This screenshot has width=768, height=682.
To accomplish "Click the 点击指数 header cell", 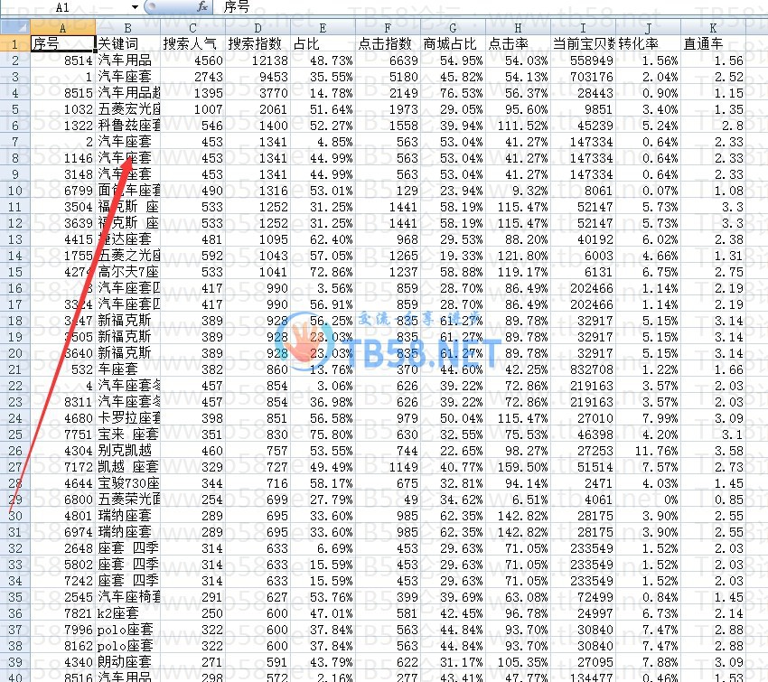I will [x=388, y=43].
